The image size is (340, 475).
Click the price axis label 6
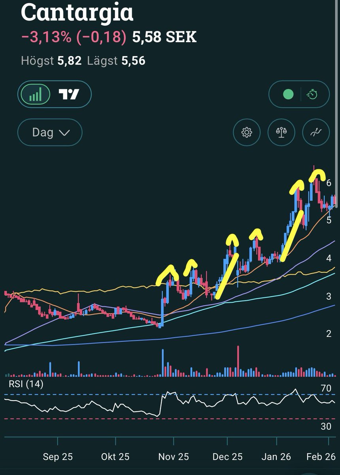click(x=329, y=182)
